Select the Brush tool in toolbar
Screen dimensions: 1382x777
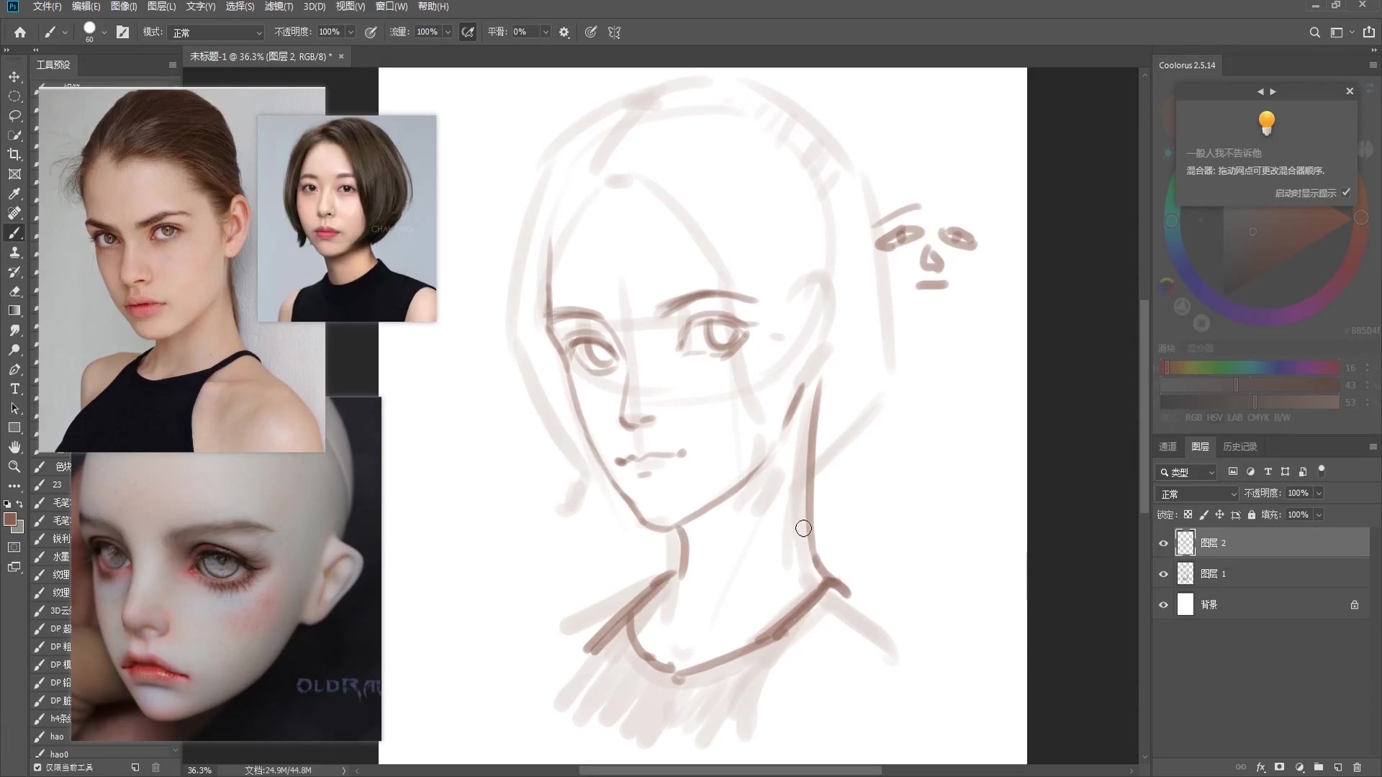14,232
